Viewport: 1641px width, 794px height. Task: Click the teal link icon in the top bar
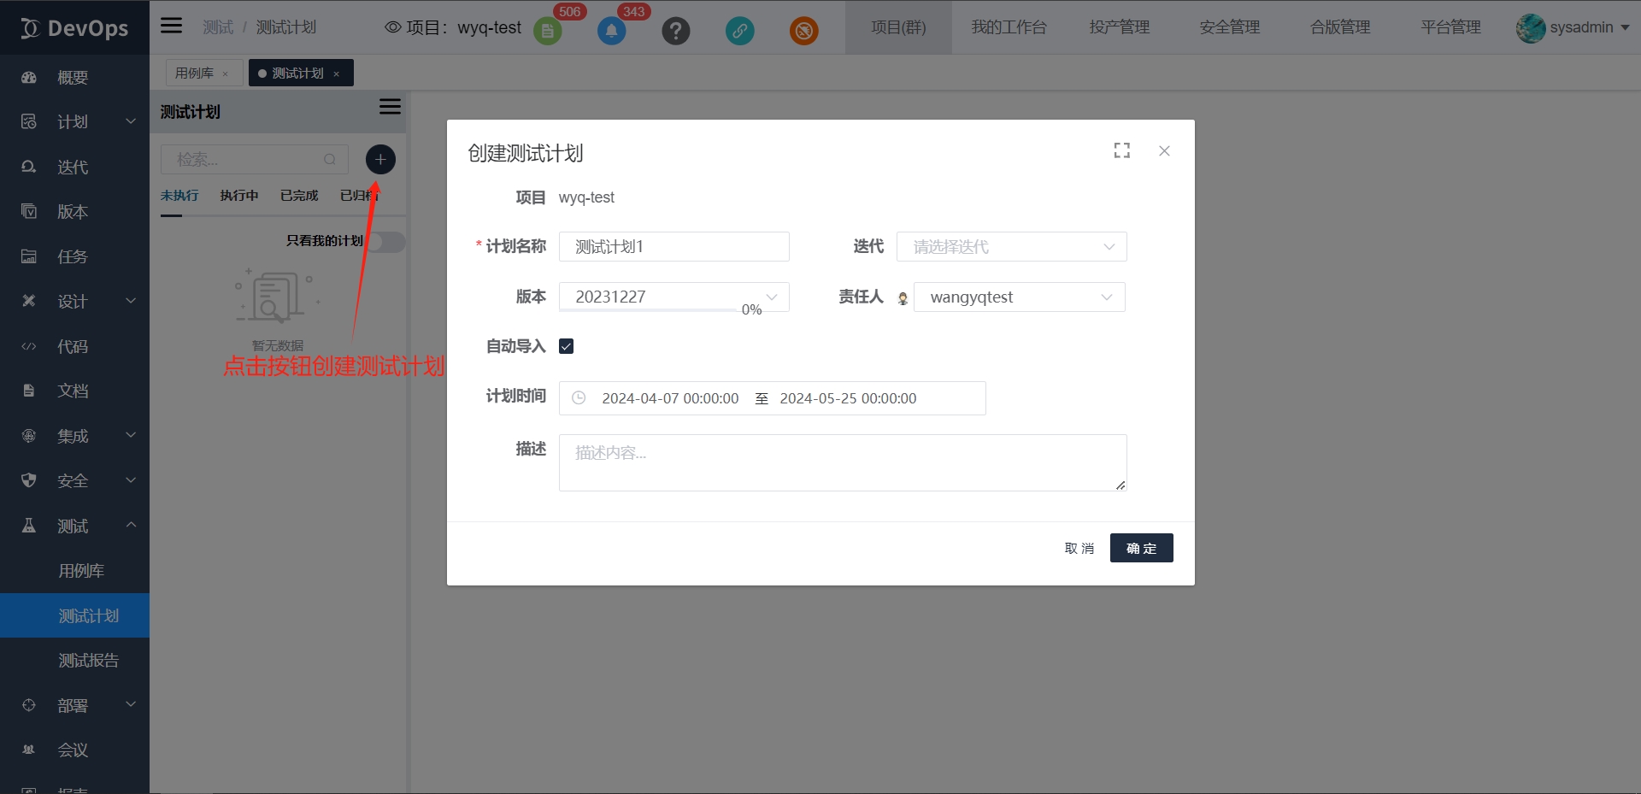point(739,31)
